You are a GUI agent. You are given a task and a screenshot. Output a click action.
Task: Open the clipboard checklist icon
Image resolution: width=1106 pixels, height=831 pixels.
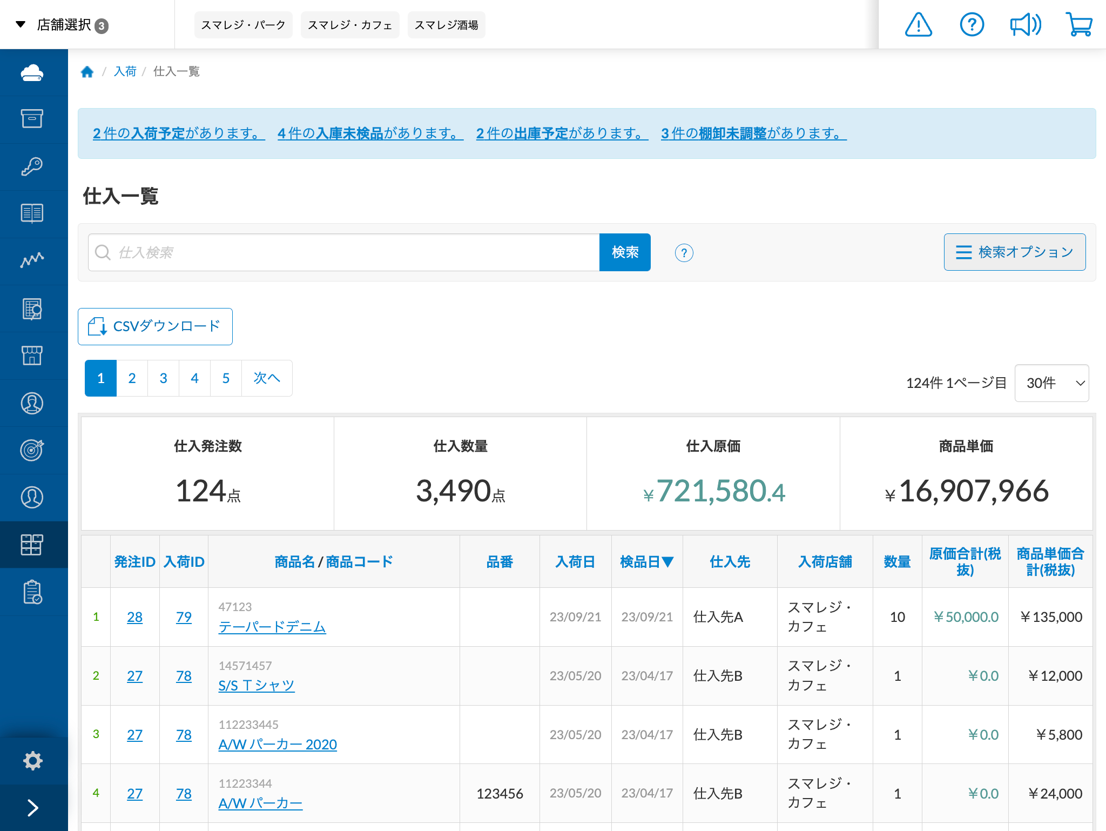click(33, 592)
